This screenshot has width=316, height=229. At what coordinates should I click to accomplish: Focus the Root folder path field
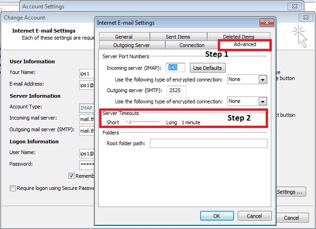pyautogui.click(x=208, y=143)
